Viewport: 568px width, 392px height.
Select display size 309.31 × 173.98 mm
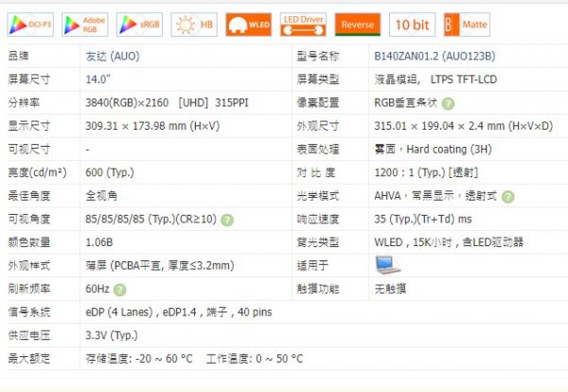[152, 126]
